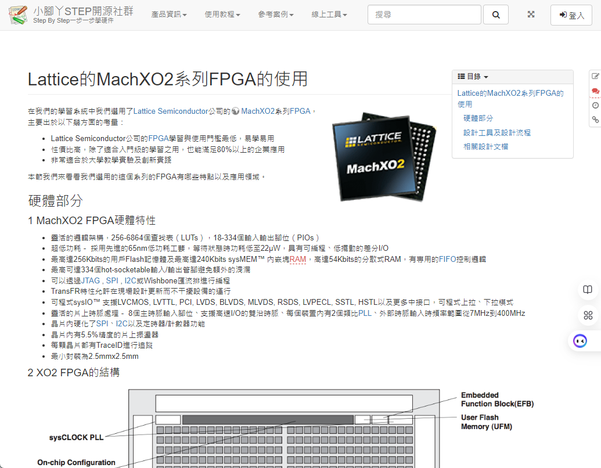This screenshot has width=601, height=468.
Task: Open the floating chatbot assistant icon
Action: pyautogui.click(x=580, y=341)
